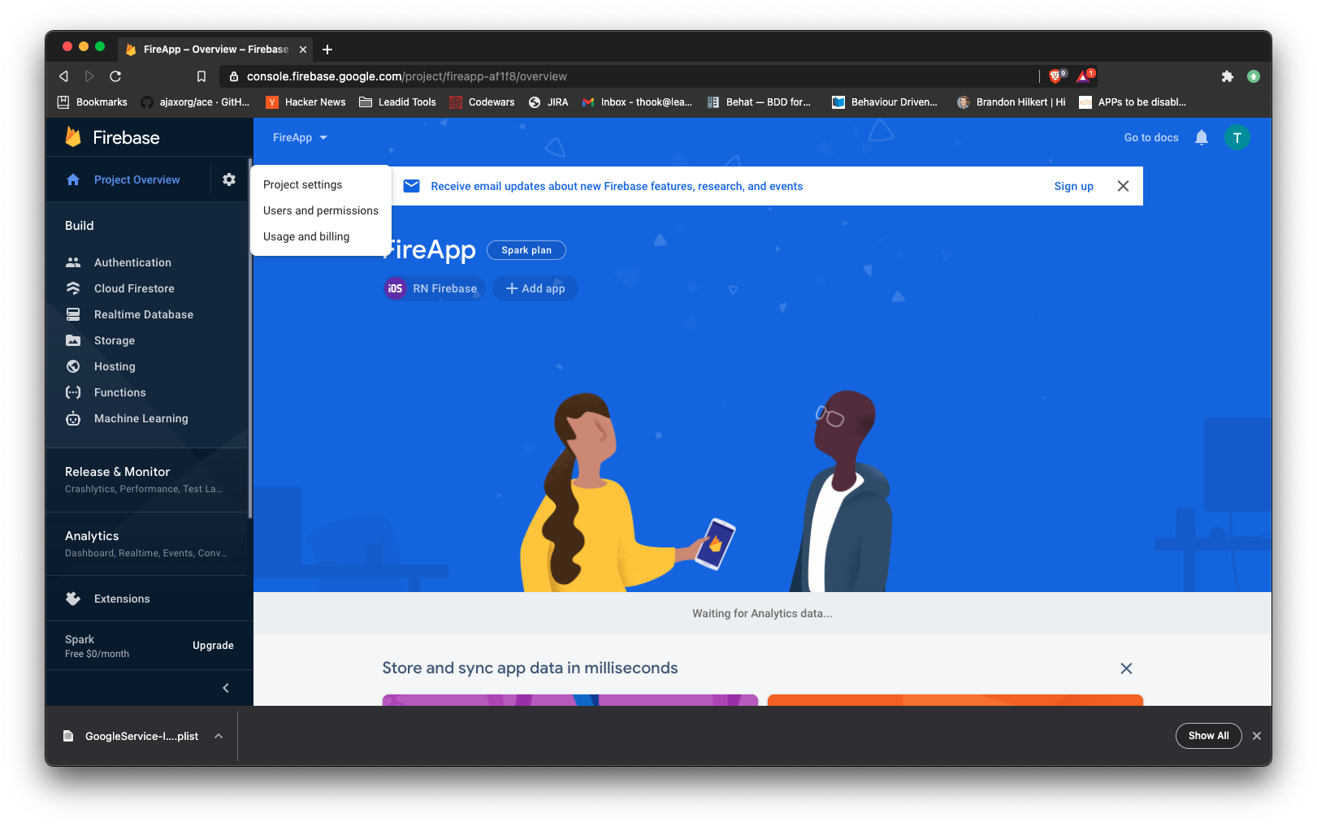Click the Hosting globe icon
This screenshot has width=1317, height=826.
pos(73,366)
